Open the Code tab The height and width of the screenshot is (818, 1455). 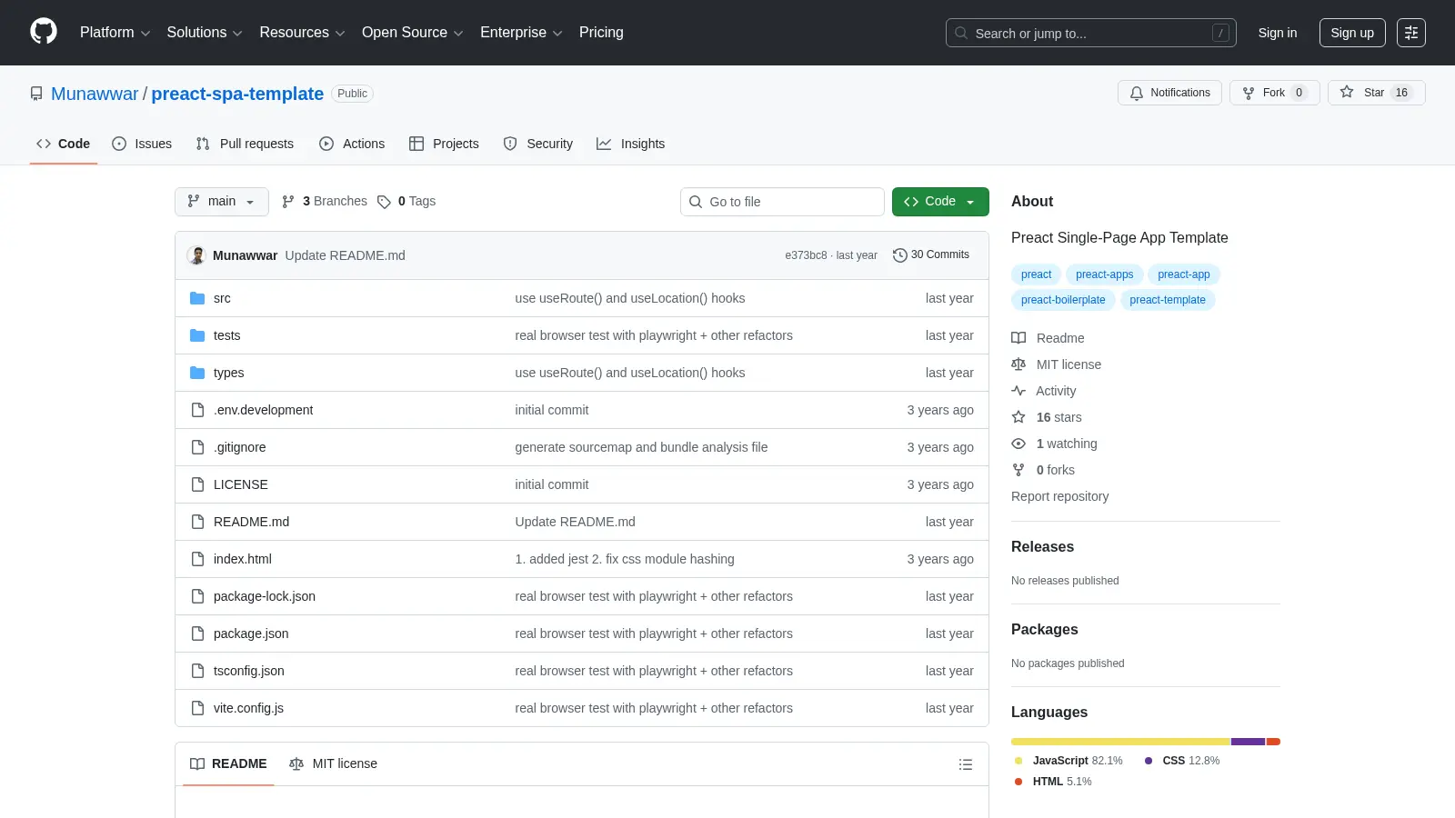click(x=64, y=144)
